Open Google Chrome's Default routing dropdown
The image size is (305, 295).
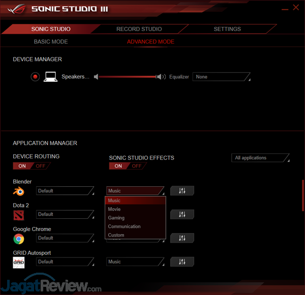65,238
